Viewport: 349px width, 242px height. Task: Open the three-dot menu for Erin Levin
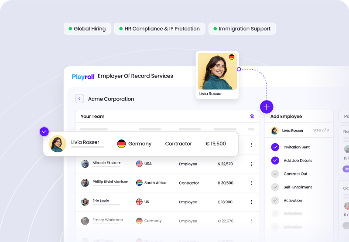click(251, 202)
